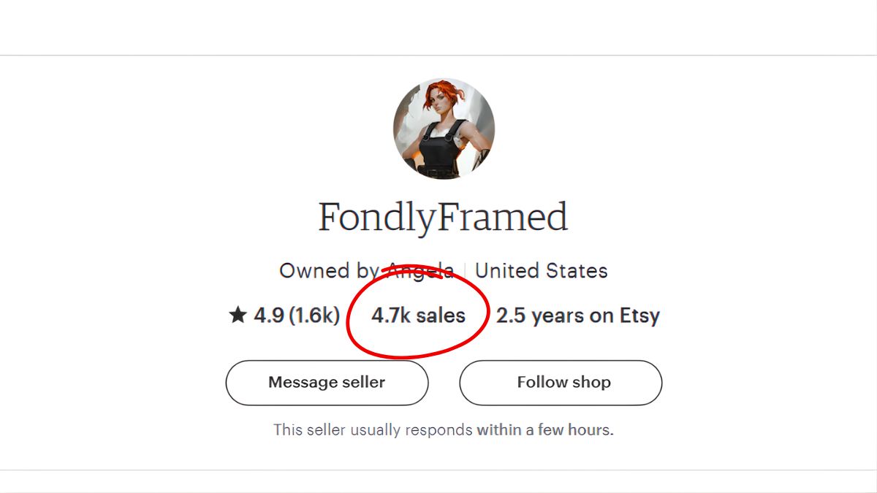Click the 4.9 rating score number
Image resolution: width=877 pixels, height=493 pixels.
coord(269,316)
